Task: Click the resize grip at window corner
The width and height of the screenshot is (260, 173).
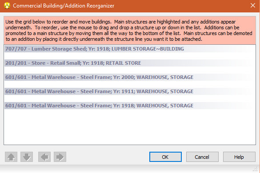Action: 255,169
